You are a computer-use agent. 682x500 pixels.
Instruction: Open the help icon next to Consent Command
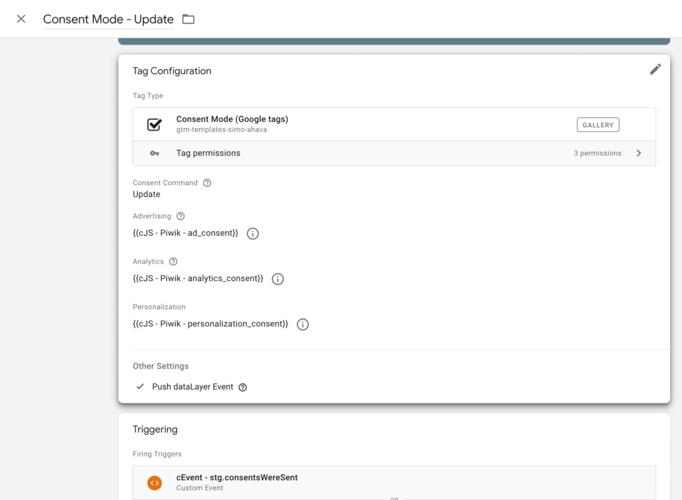207,182
